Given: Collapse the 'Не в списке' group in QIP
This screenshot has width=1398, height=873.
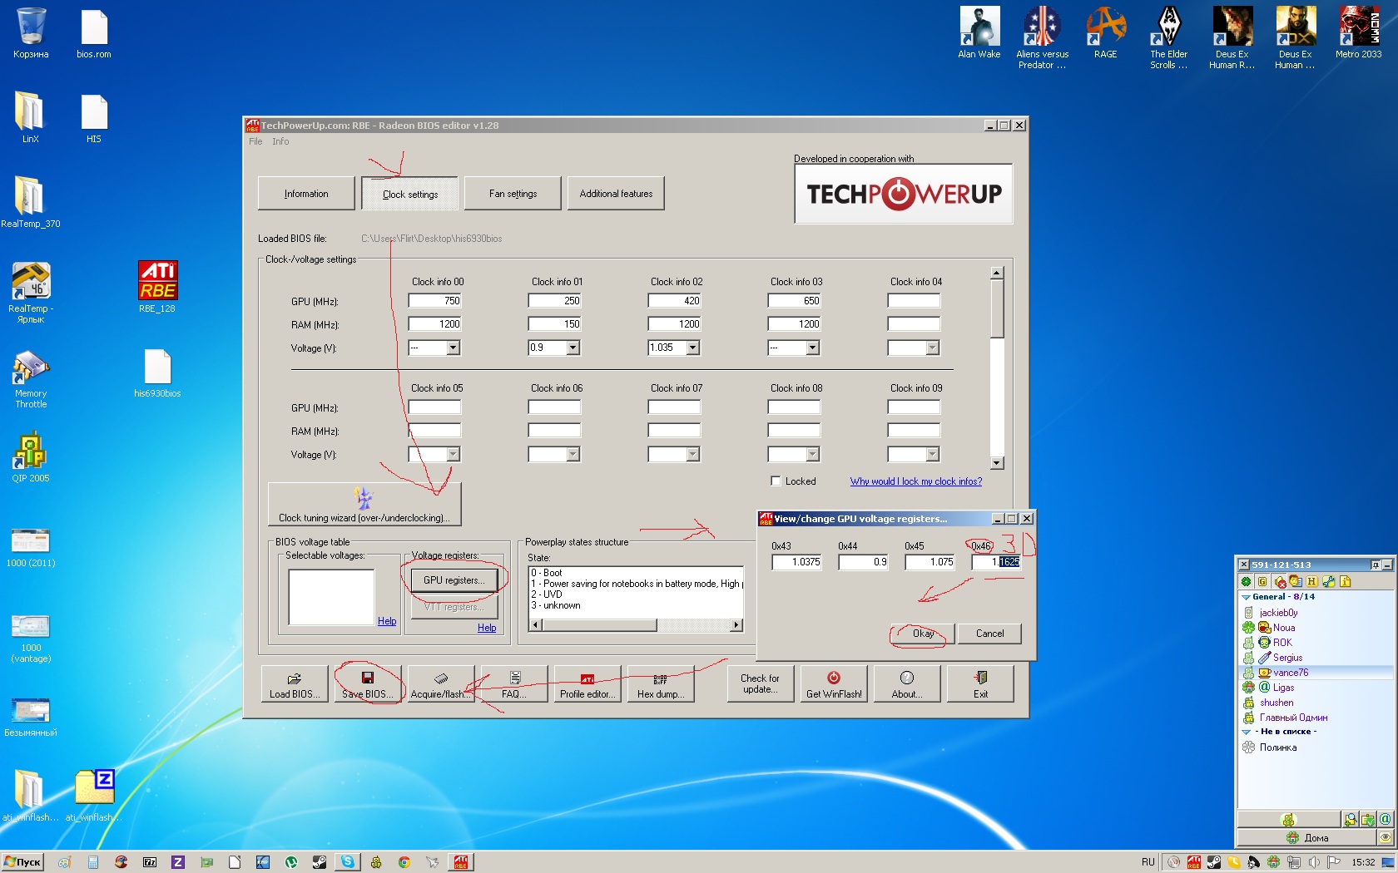Looking at the screenshot, I should coord(1246,732).
